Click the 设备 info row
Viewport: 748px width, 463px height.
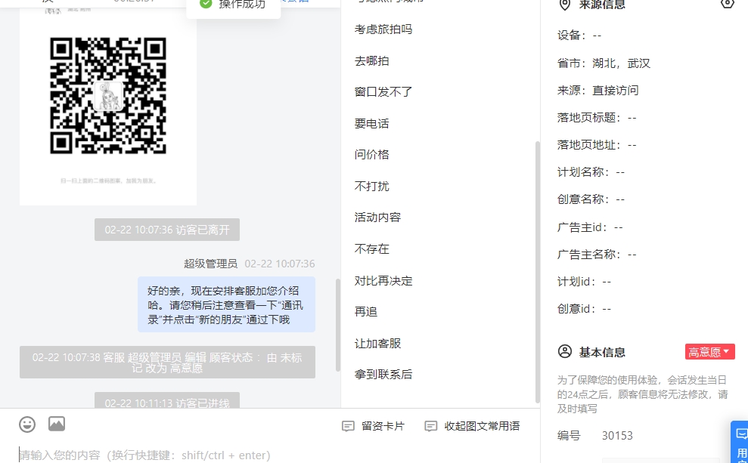[579, 35]
